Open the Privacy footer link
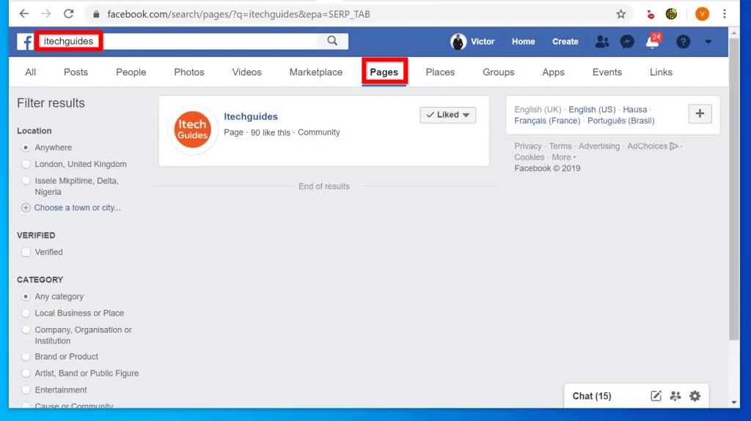 528,146
